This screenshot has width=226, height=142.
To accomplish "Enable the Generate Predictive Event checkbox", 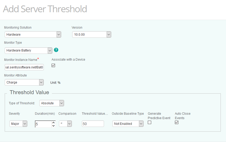I will click(150, 122).
